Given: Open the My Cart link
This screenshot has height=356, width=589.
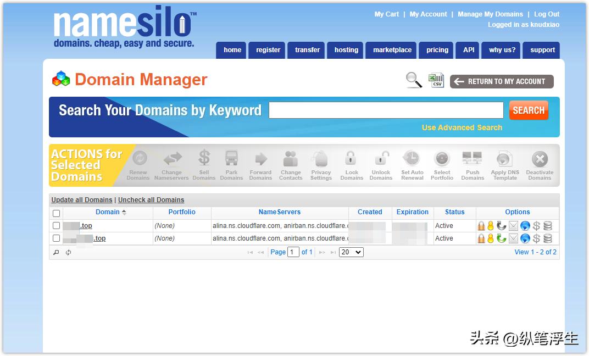Looking at the screenshot, I should click(387, 14).
